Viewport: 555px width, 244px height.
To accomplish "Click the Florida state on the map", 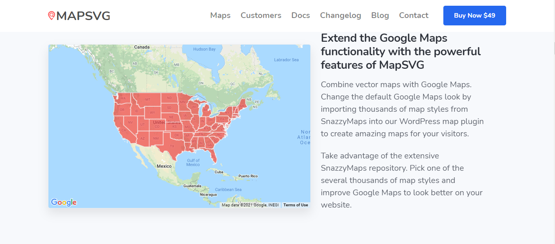I will (x=212, y=154).
